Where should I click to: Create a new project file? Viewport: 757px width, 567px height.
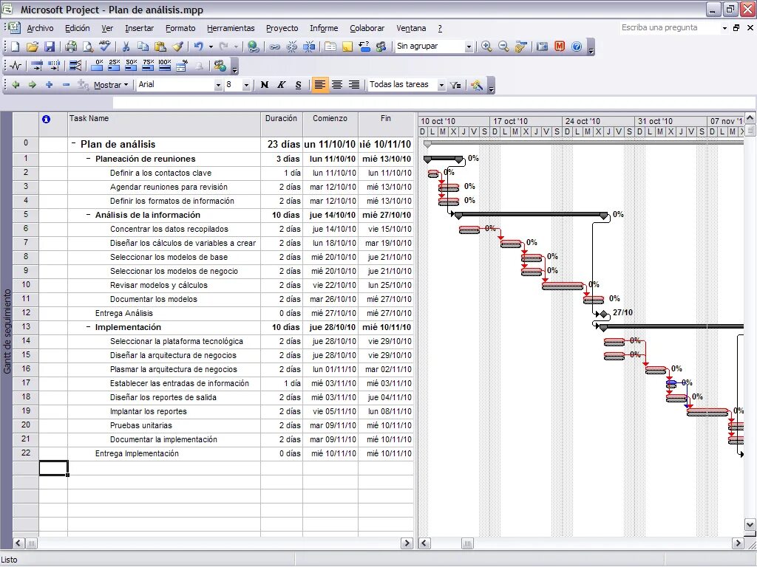15,47
